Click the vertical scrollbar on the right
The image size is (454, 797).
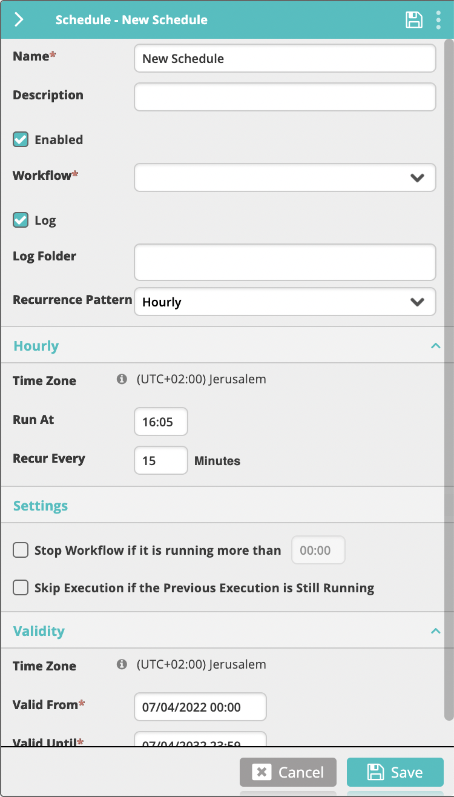pos(449,379)
